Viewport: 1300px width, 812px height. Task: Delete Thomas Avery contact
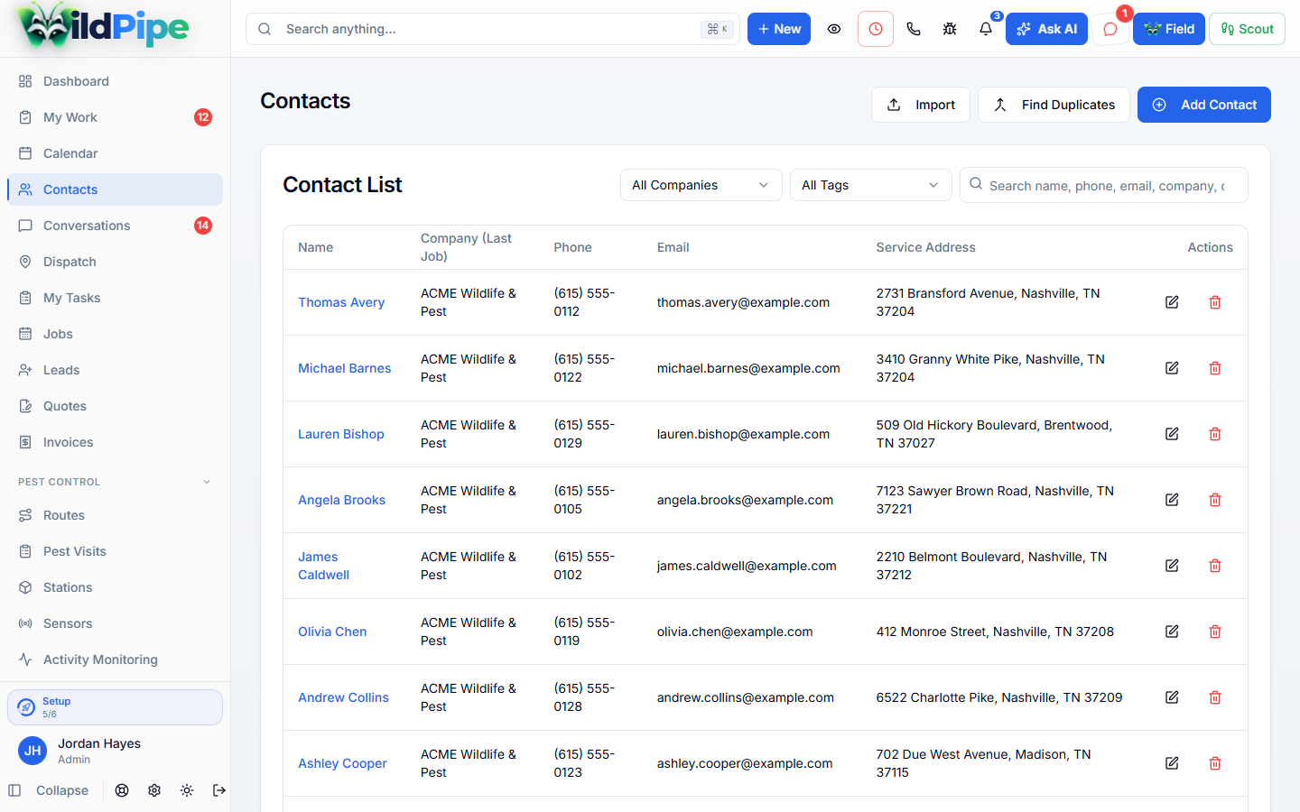coord(1215,302)
